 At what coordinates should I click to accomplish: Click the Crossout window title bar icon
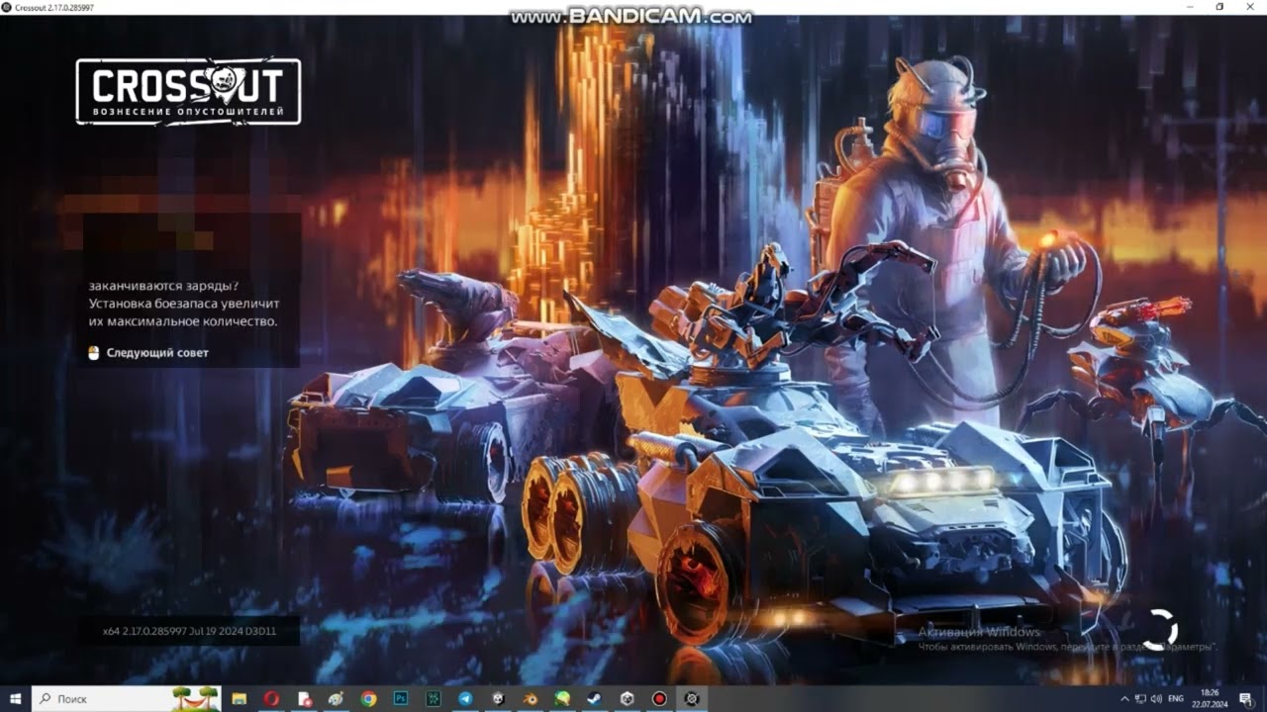pyautogui.click(x=8, y=7)
